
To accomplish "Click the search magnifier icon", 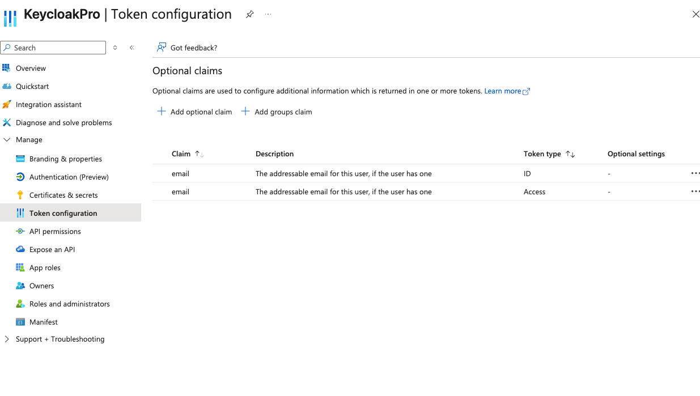I will 7,48.
